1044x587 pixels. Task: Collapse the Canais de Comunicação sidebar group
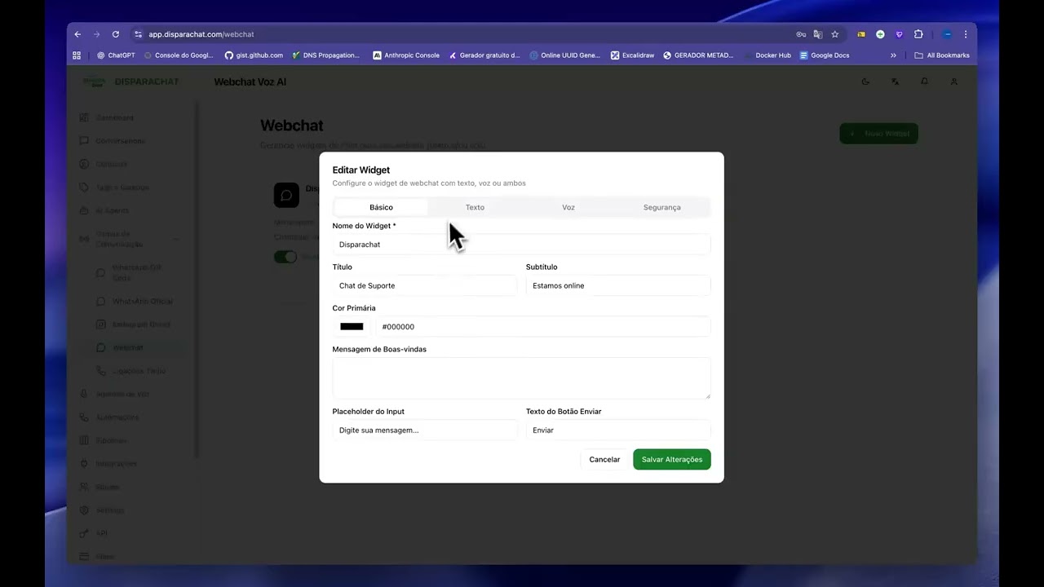coord(130,239)
